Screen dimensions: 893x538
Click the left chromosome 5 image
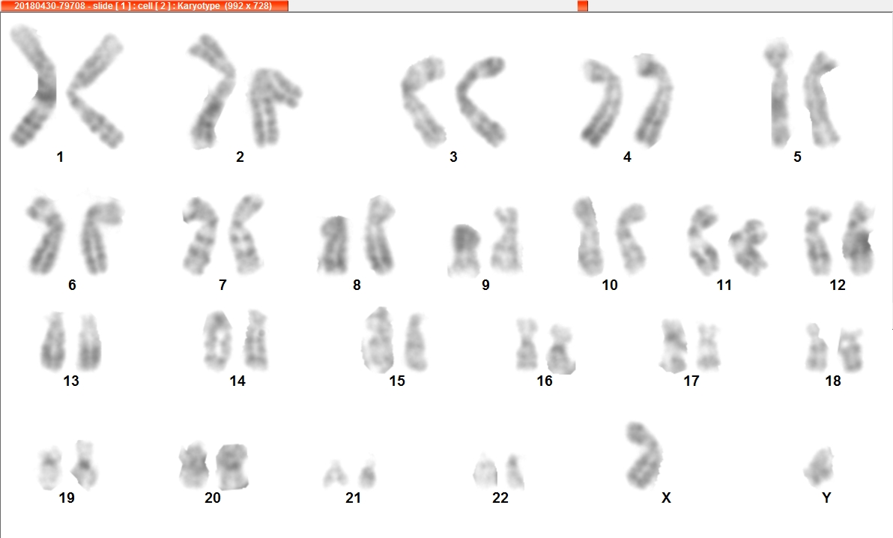[x=778, y=92]
